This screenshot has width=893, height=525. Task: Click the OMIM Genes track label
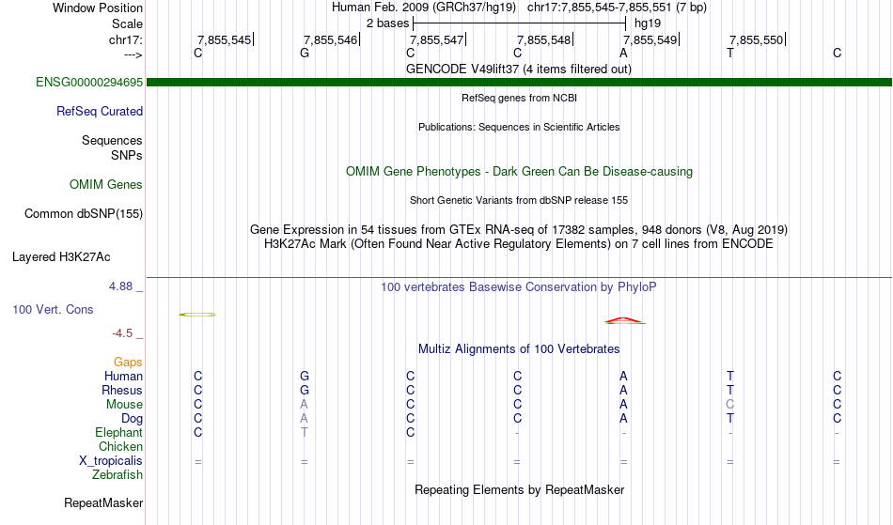(x=106, y=185)
